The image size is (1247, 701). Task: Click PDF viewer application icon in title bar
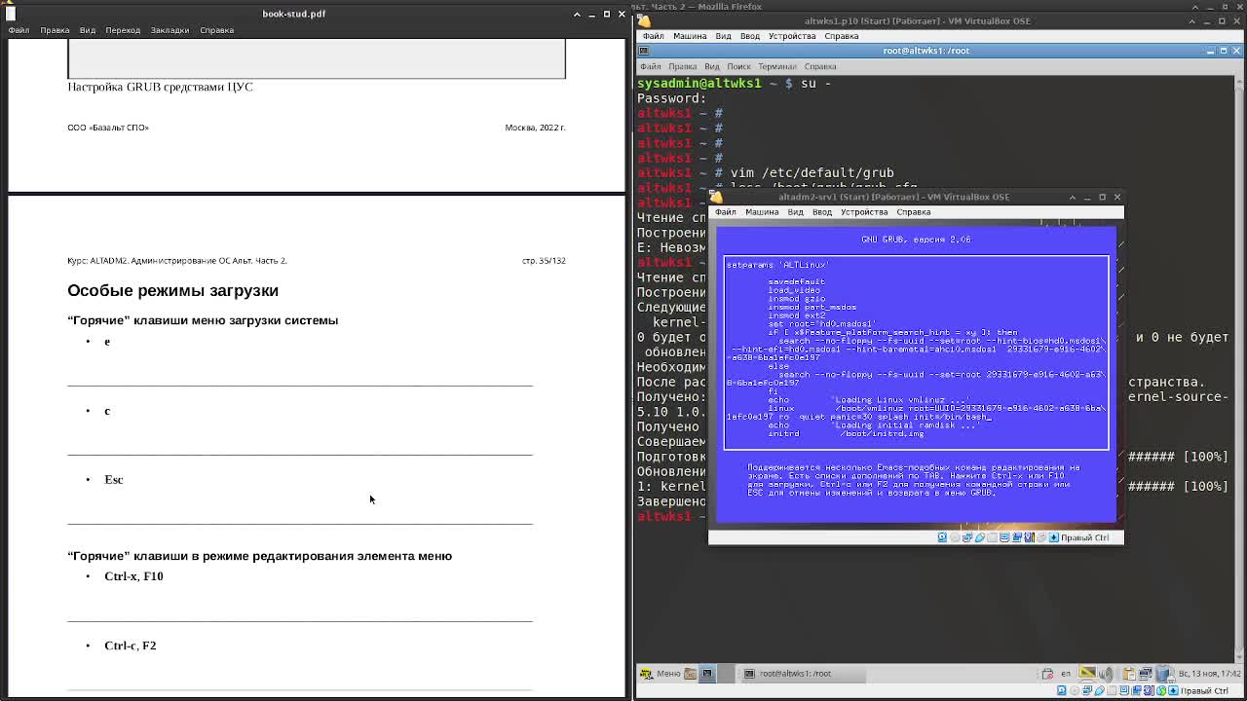coord(11,14)
